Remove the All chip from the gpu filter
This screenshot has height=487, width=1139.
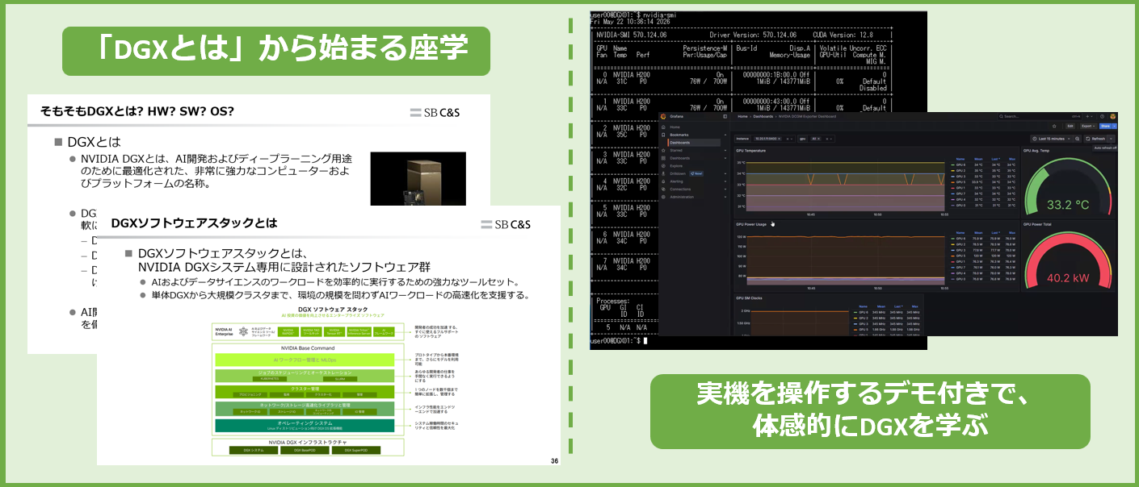[x=818, y=139]
